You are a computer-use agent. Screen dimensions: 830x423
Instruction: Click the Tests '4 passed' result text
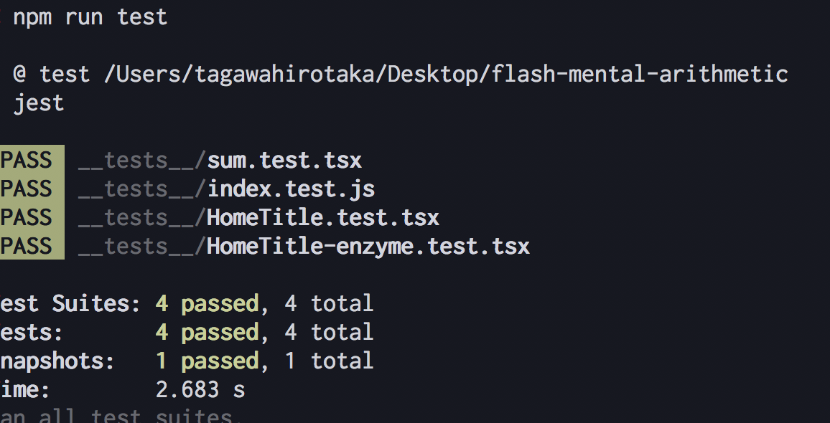coord(207,332)
